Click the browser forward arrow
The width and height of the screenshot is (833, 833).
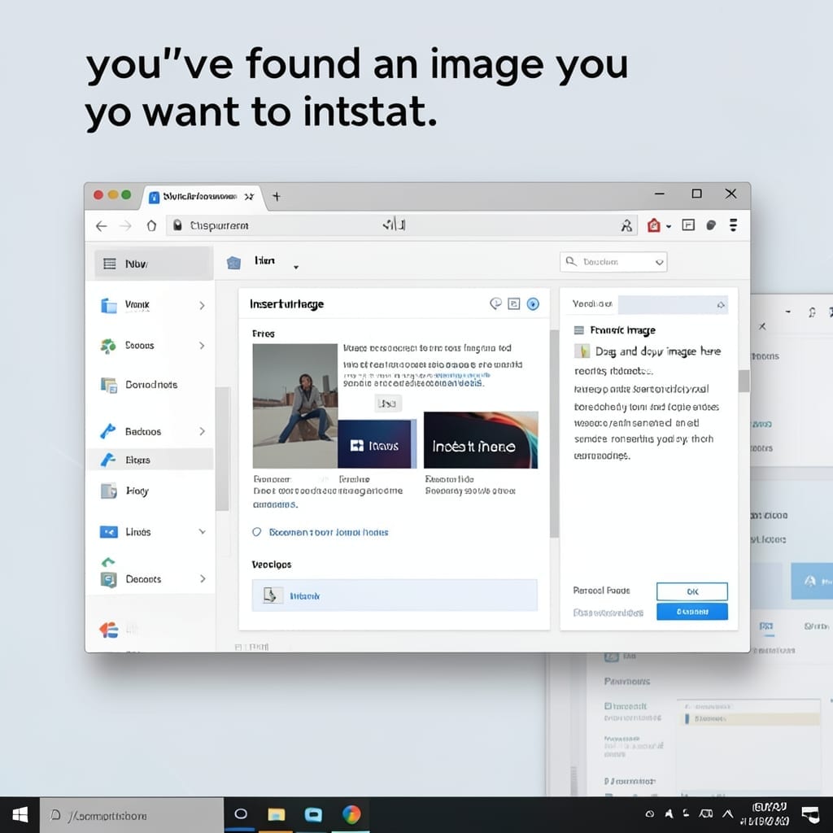125,226
